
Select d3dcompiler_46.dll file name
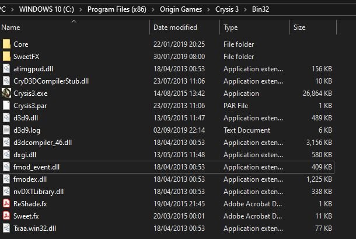[43, 143]
